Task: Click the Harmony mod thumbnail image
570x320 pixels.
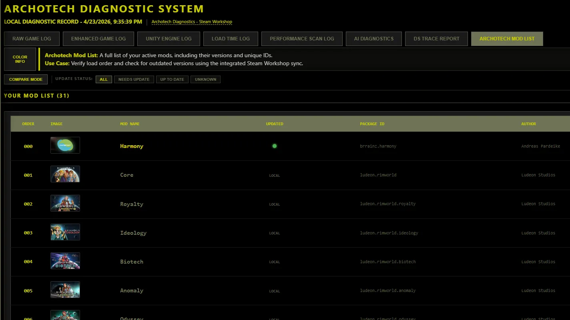Action: (65, 145)
